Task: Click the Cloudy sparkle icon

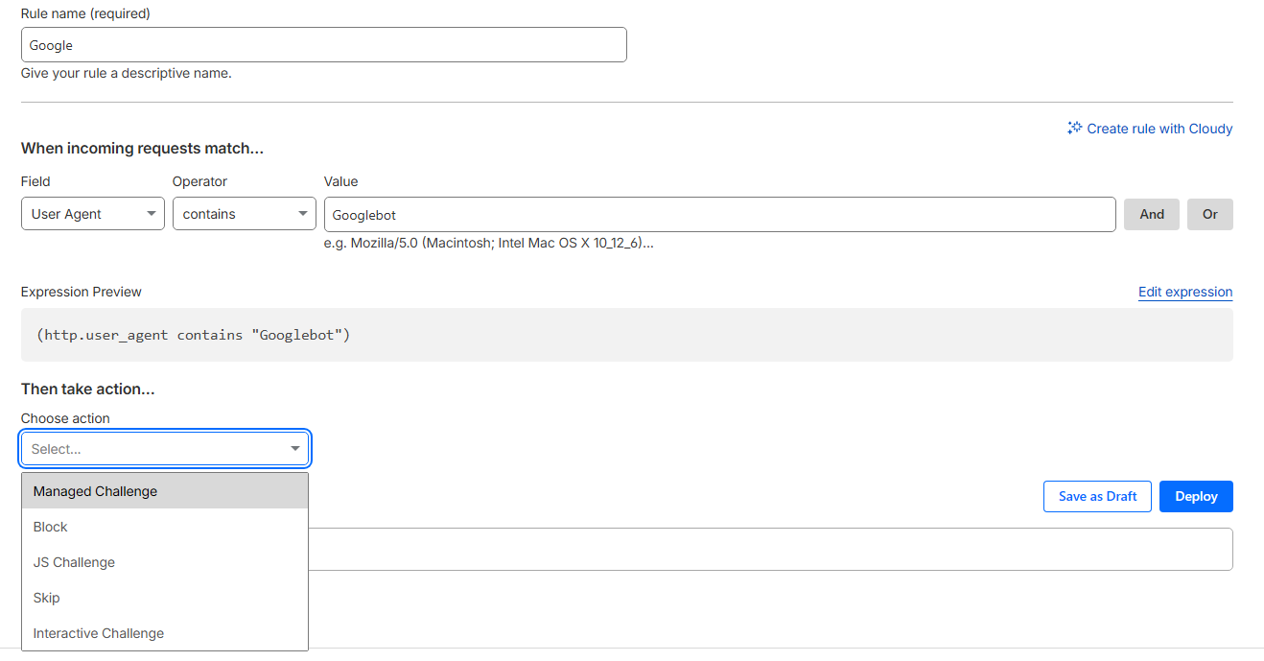Action: [1074, 128]
